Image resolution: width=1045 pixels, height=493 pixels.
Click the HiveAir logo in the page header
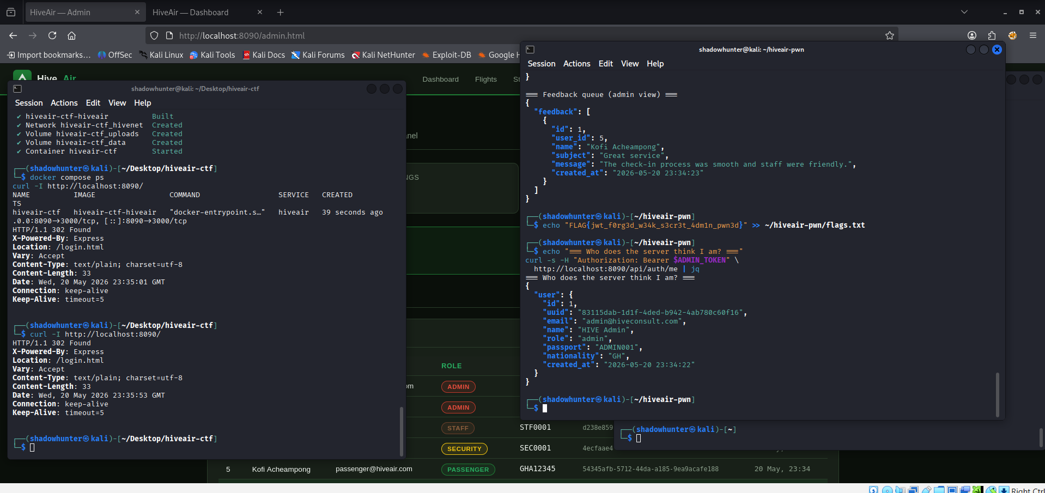tap(22, 76)
